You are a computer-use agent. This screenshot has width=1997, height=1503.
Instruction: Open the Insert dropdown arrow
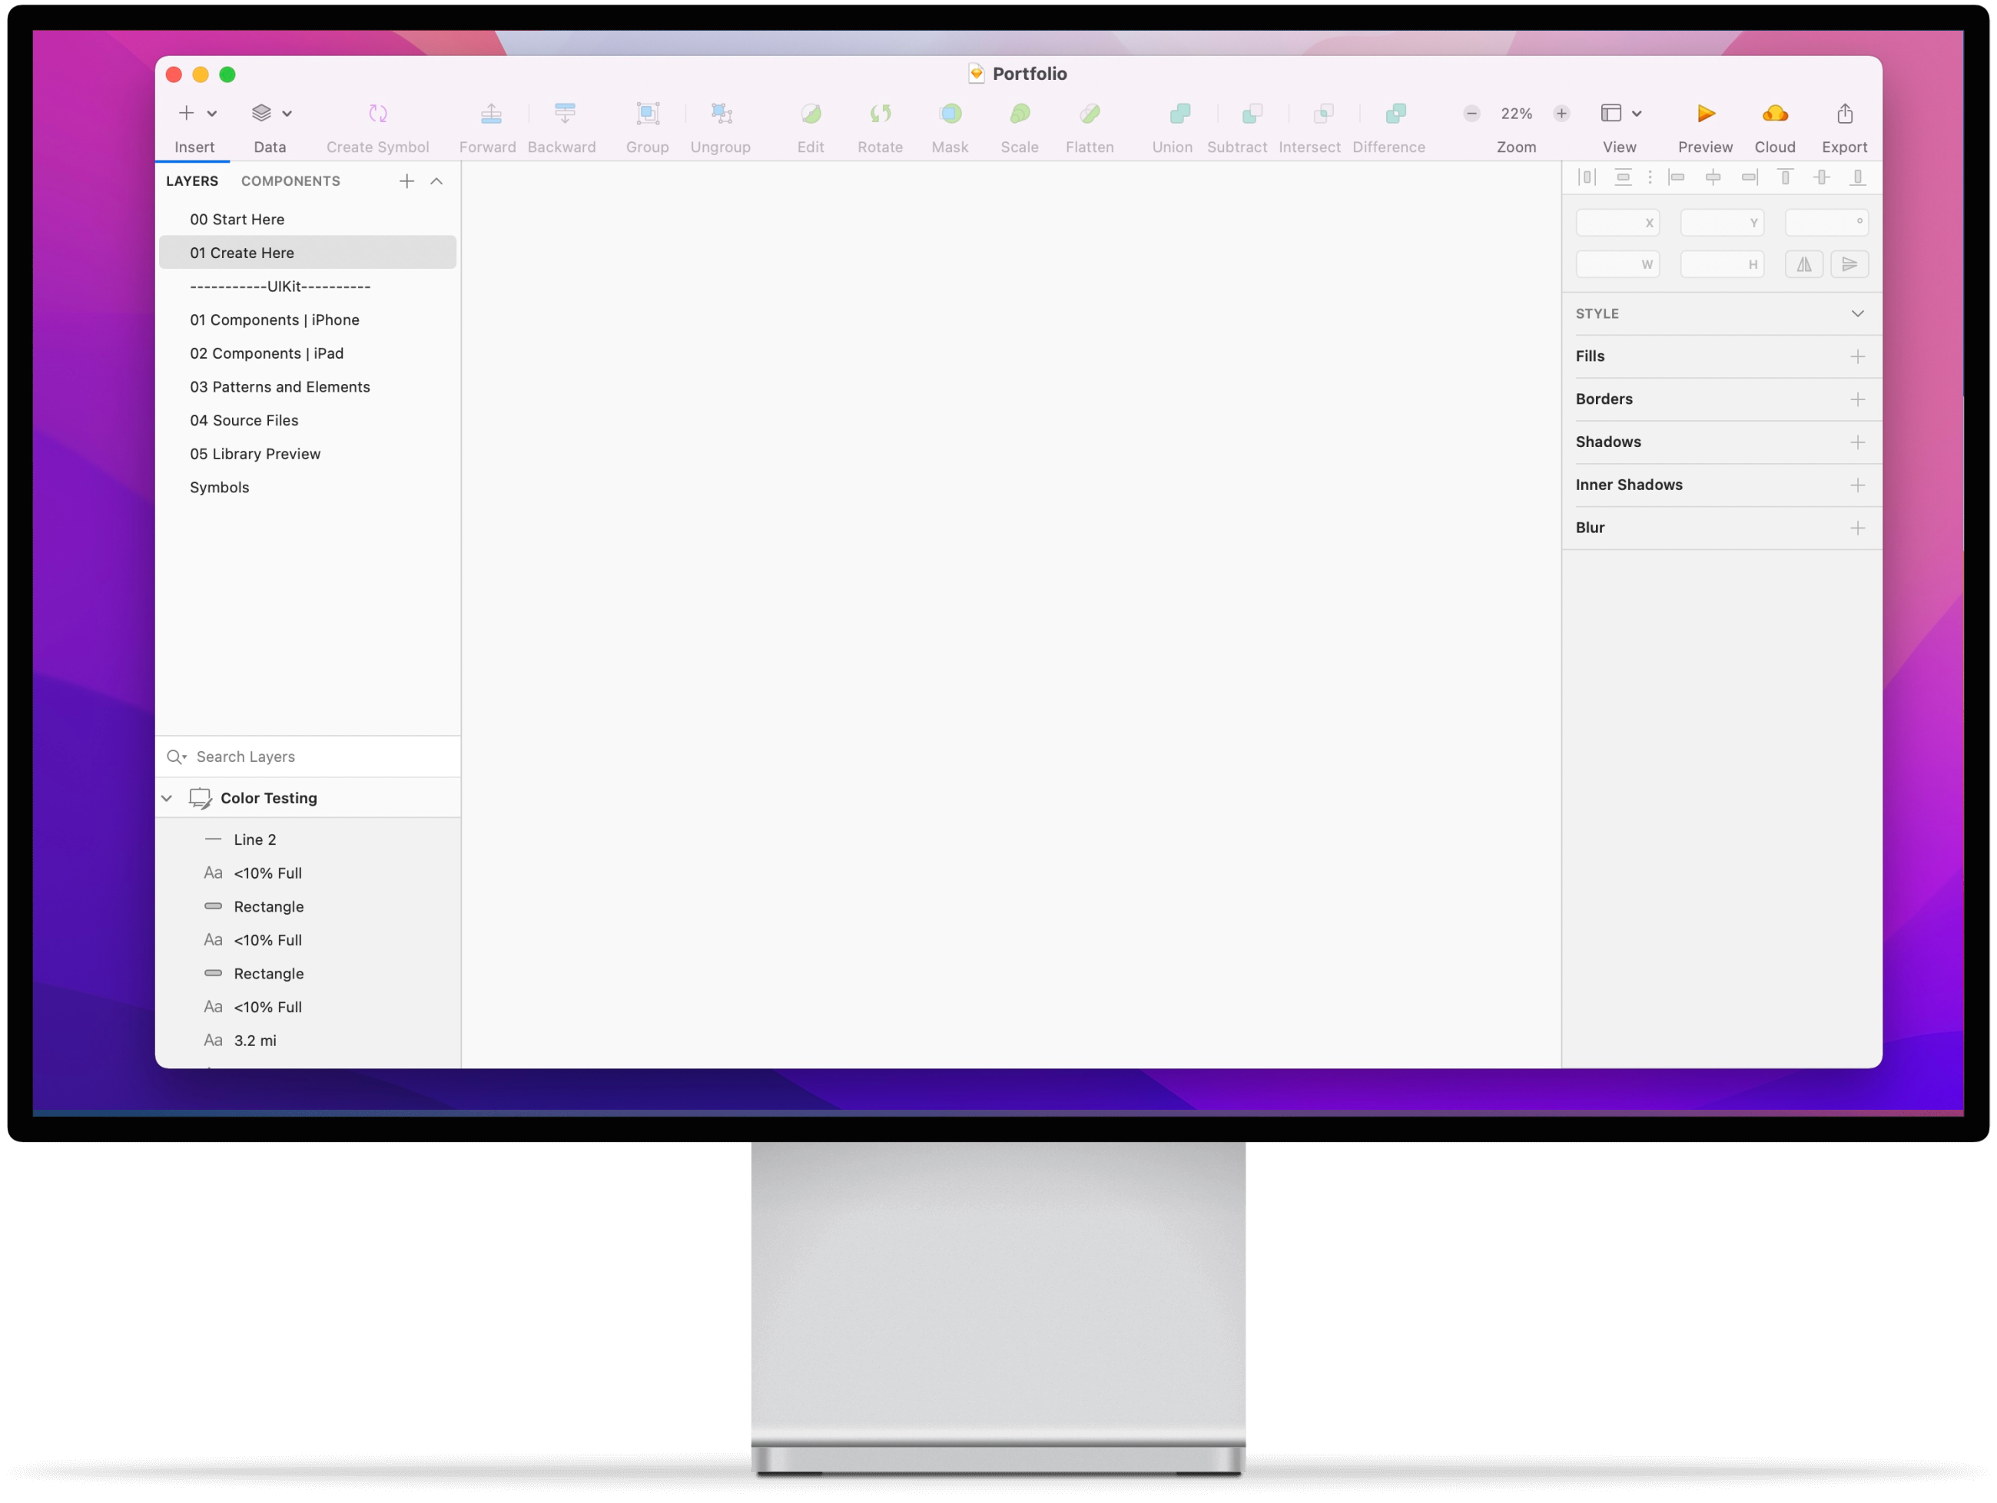[212, 114]
